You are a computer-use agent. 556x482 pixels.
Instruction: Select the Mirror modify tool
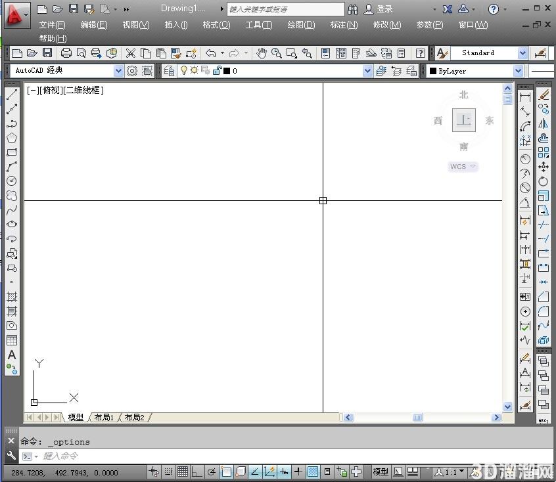[x=544, y=123]
